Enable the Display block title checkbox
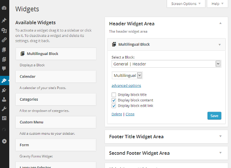 coord(114,95)
